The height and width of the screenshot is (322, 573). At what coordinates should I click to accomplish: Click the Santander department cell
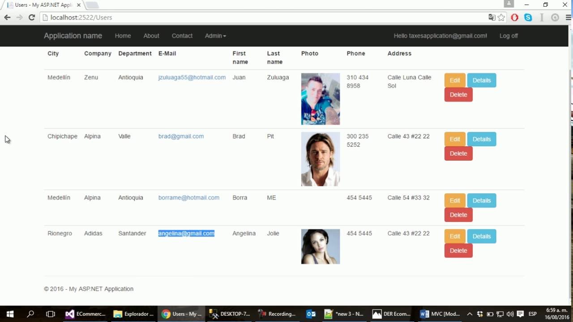tap(132, 233)
